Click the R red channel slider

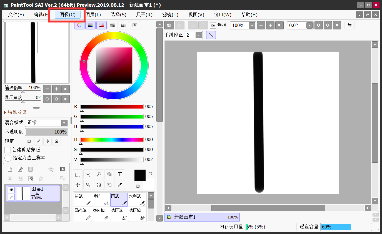pyautogui.click(x=112, y=107)
